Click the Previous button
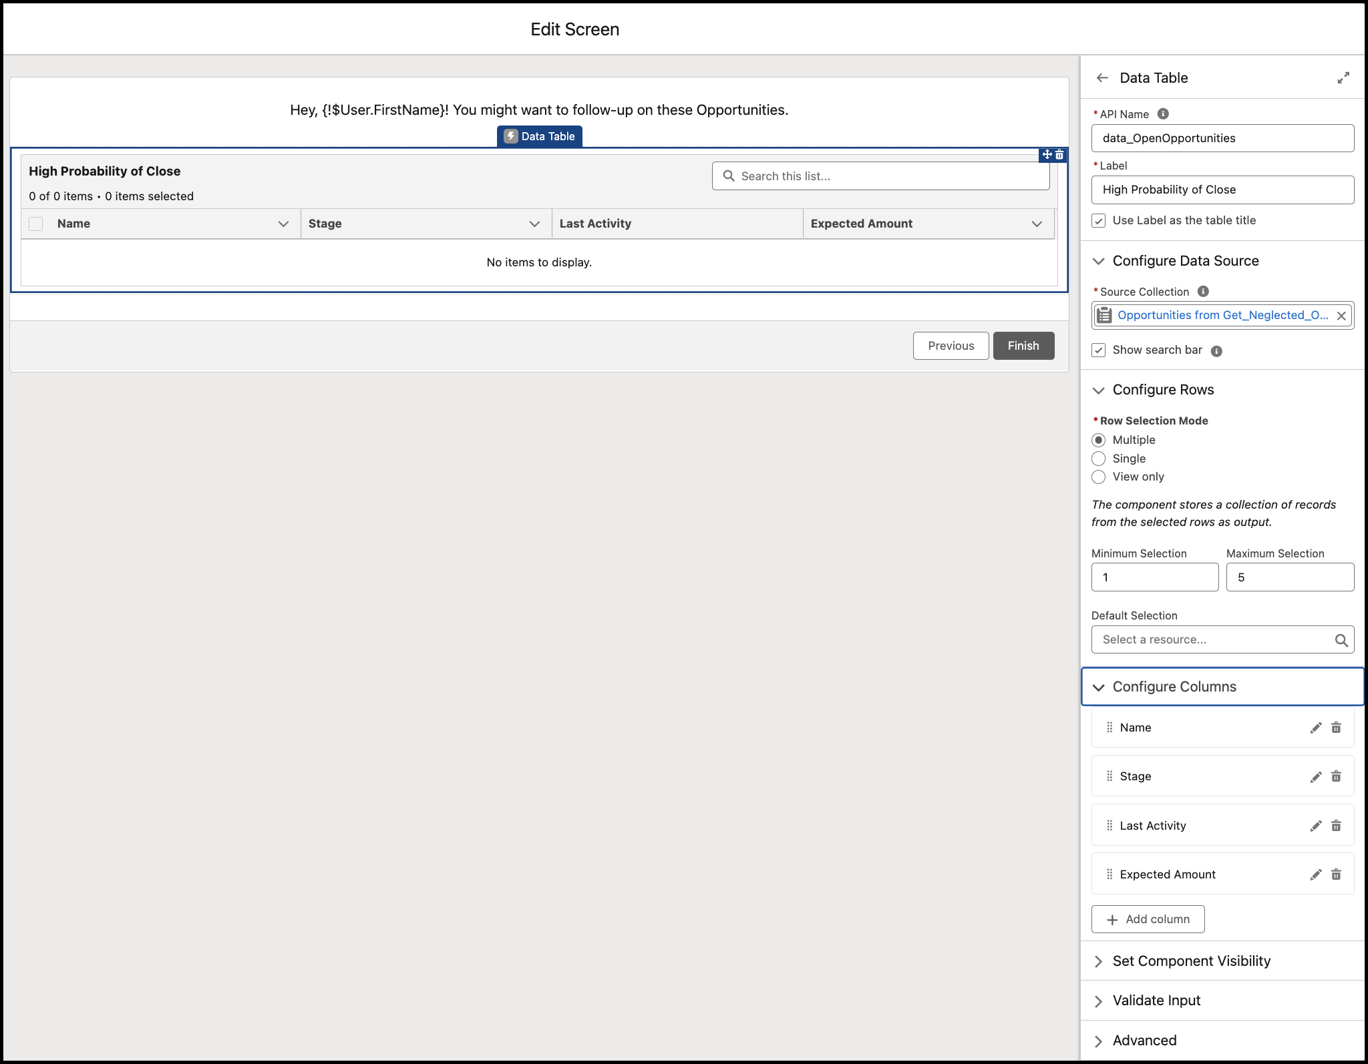The image size is (1368, 1064). coord(949,345)
